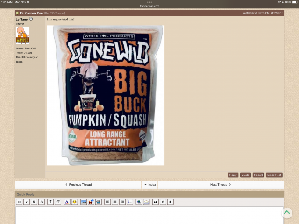Insert a video clip via film icon

98,202
